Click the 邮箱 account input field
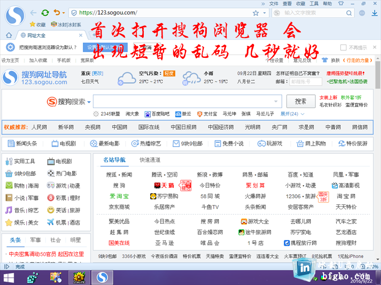Image resolution: width=381 pixels, height=285 pixels. tap(306, 82)
